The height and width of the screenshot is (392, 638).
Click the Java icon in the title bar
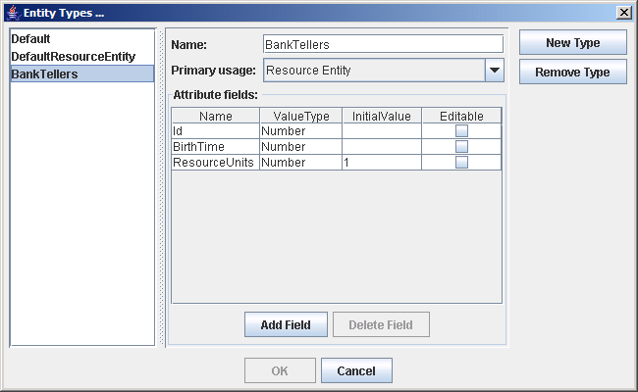coord(12,12)
